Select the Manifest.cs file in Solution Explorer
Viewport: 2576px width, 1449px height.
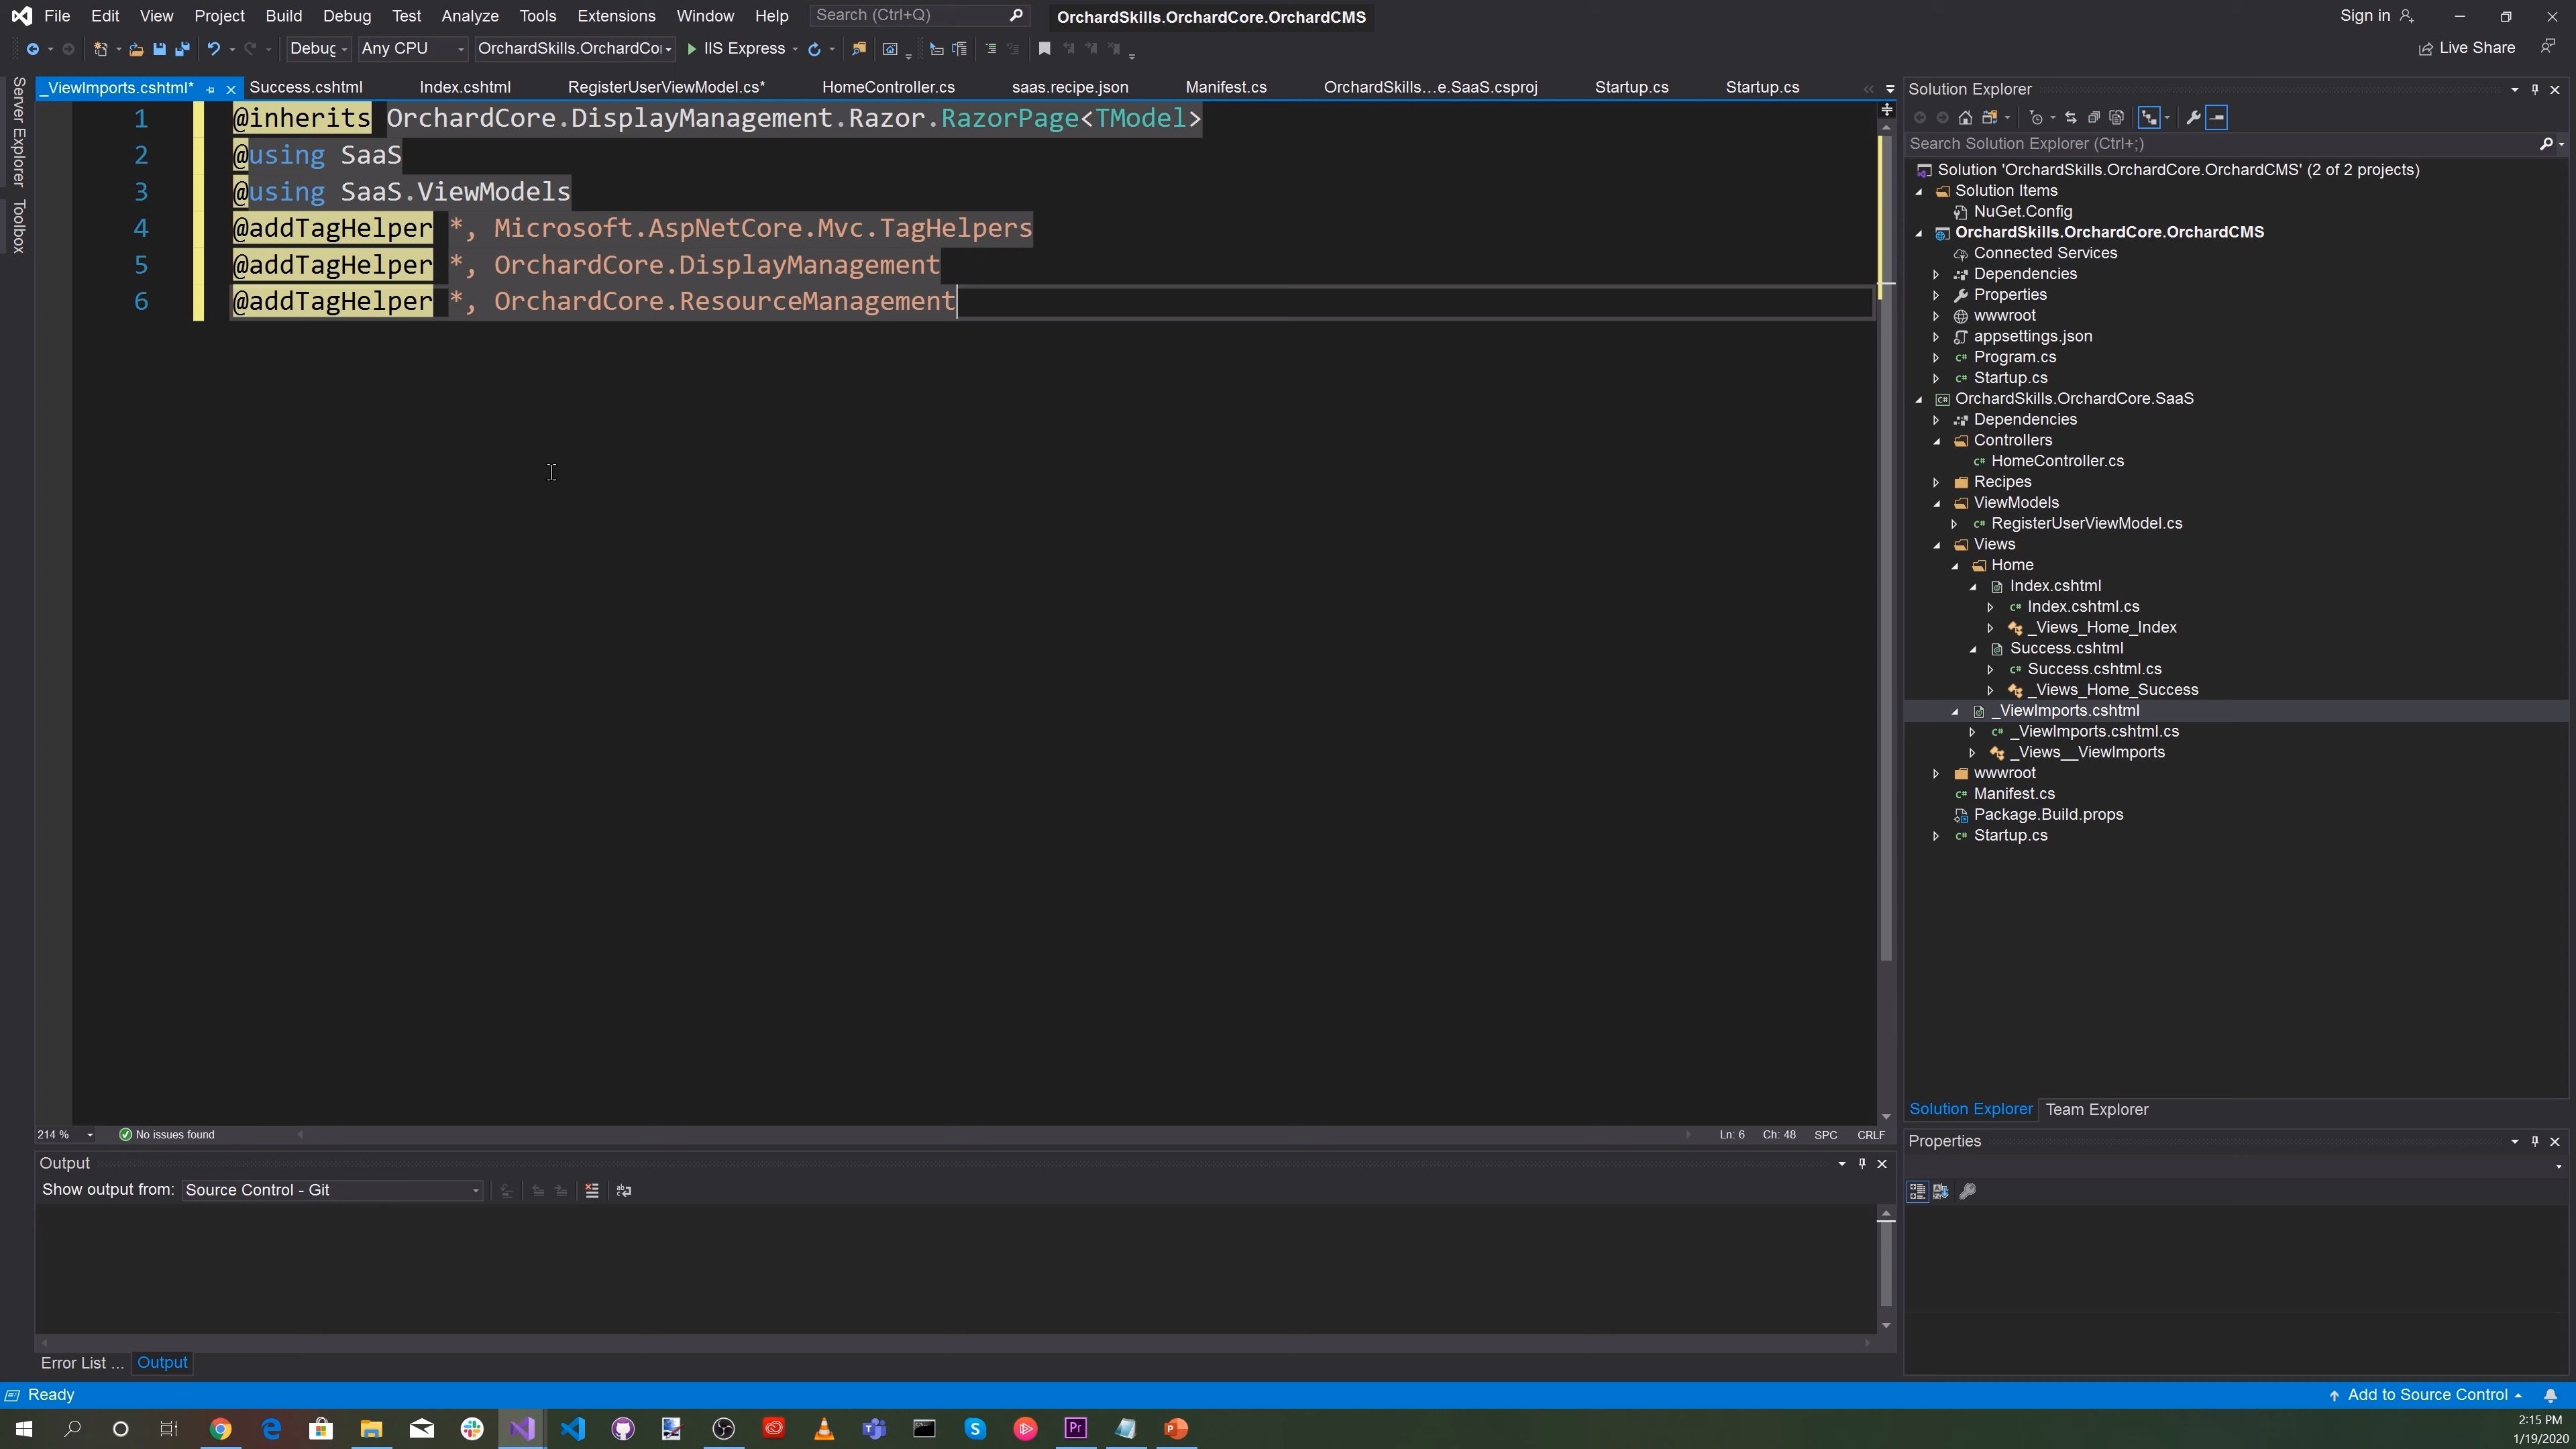pos(2014,794)
